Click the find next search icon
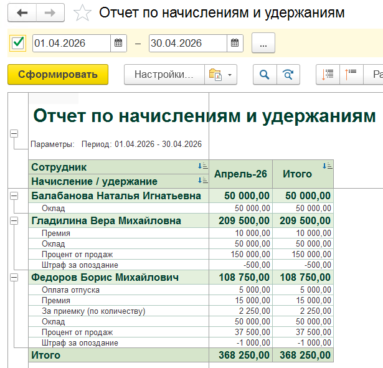The image size is (383, 368). tap(288, 75)
